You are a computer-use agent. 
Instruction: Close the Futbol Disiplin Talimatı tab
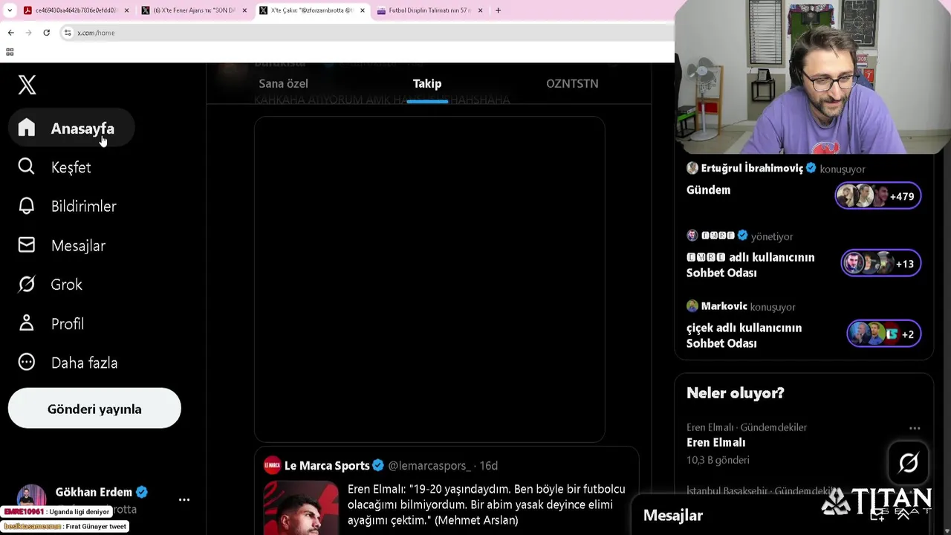(x=480, y=10)
